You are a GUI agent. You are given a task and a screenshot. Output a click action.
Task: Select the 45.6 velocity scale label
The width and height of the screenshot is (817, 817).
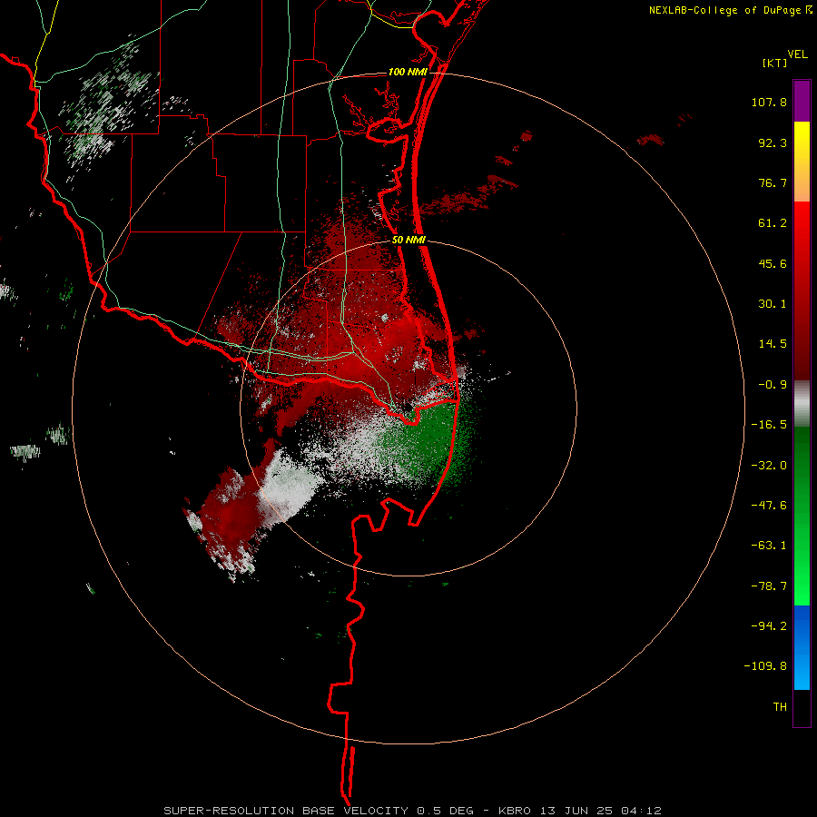773,263
